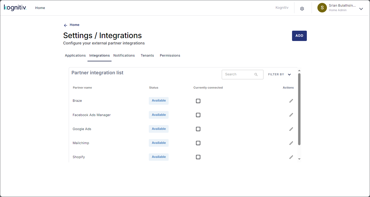Switch to the Applications tab
370x197 pixels.
(75, 56)
